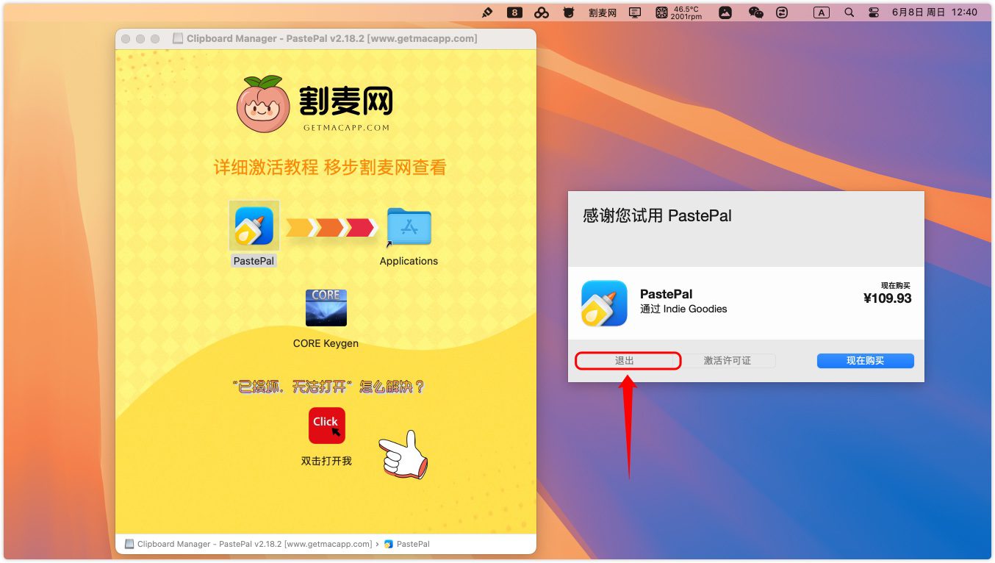Click the bull head icon in menu bar

(568, 12)
